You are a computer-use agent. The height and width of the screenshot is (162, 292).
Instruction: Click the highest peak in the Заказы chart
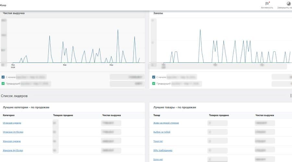point(200,30)
